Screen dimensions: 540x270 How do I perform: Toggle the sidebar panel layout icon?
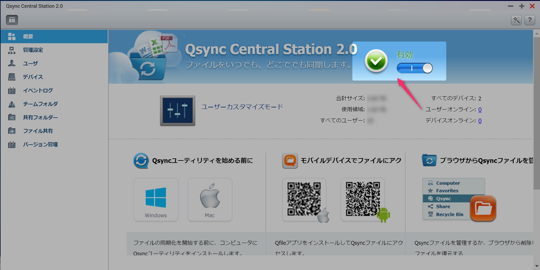pos(12,20)
